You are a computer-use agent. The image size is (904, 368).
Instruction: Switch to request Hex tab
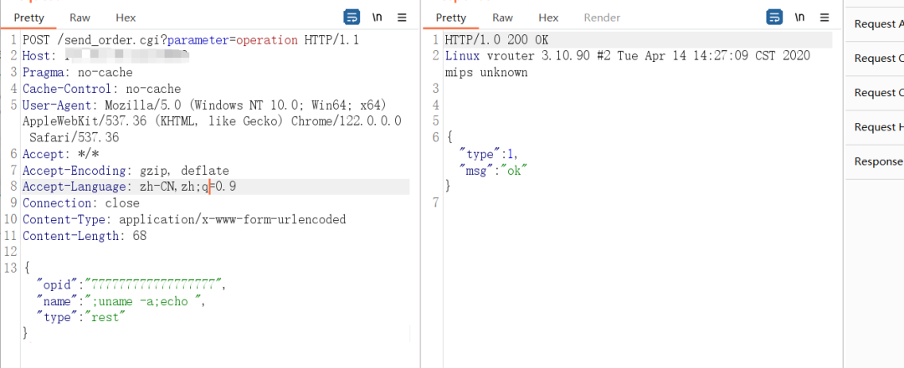point(126,18)
